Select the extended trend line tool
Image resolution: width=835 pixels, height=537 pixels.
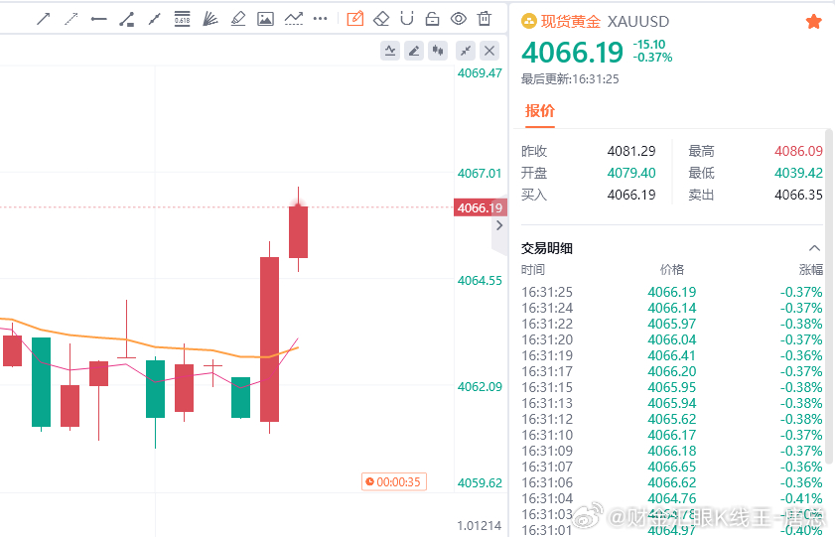(155, 19)
